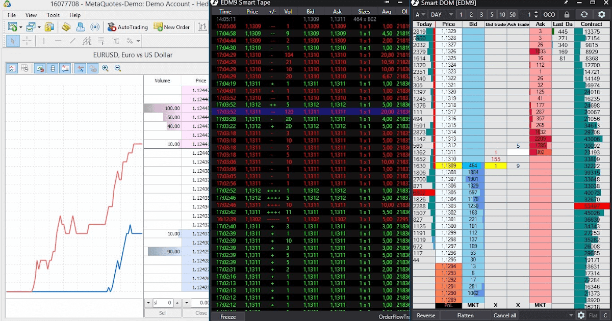
Task: Open Smart DOM settings gear at top
Action: (x=601, y=14)
